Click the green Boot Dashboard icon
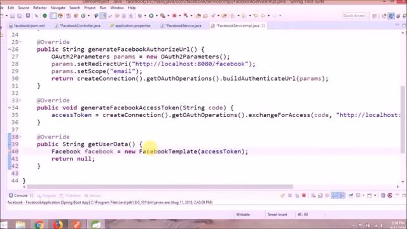407x229 pixels. (x=45, y=16)
